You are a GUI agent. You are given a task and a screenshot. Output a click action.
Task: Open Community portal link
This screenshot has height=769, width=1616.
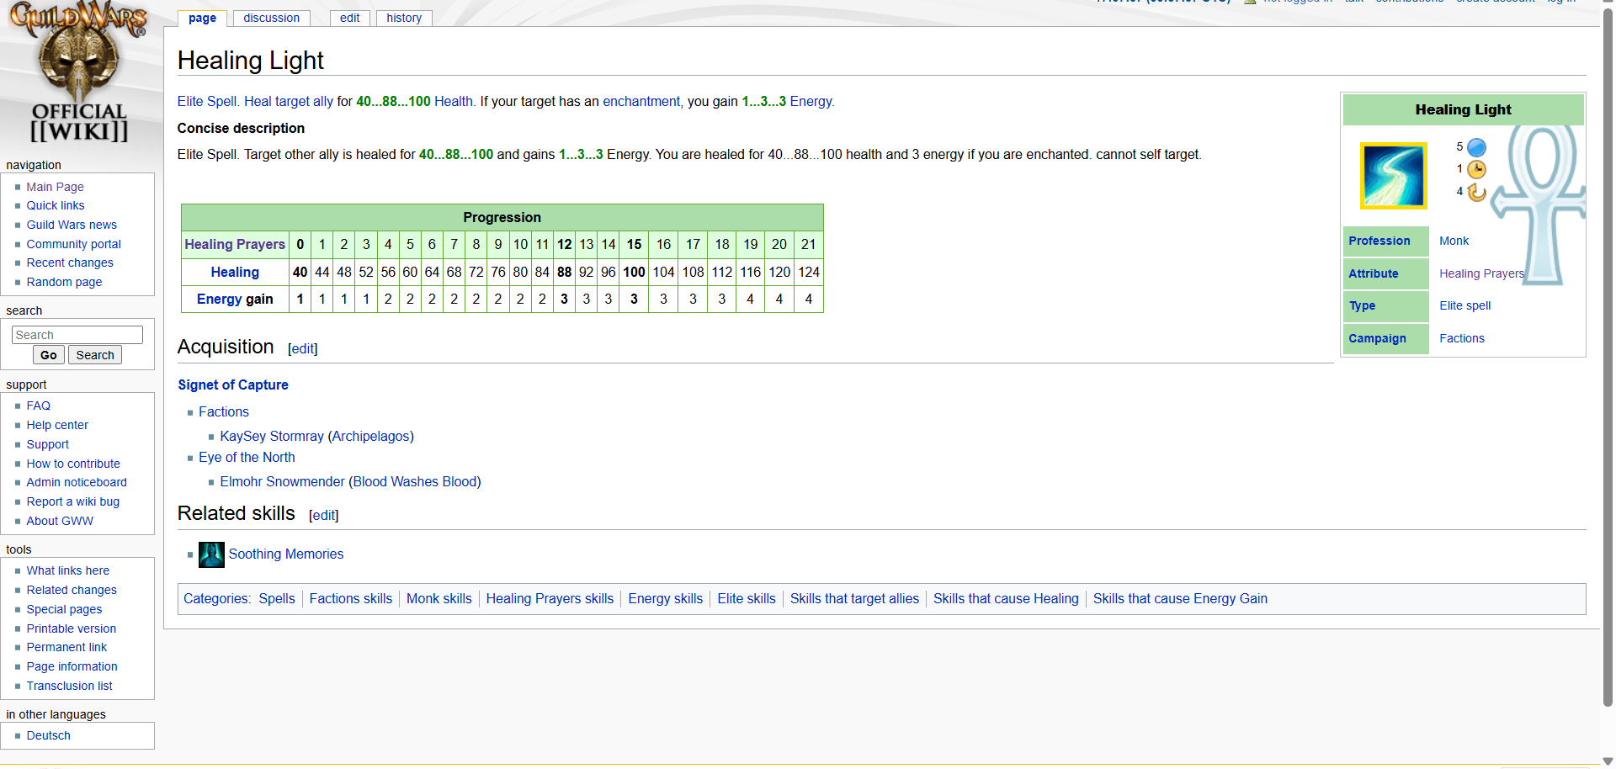click(x=74, y=244)
